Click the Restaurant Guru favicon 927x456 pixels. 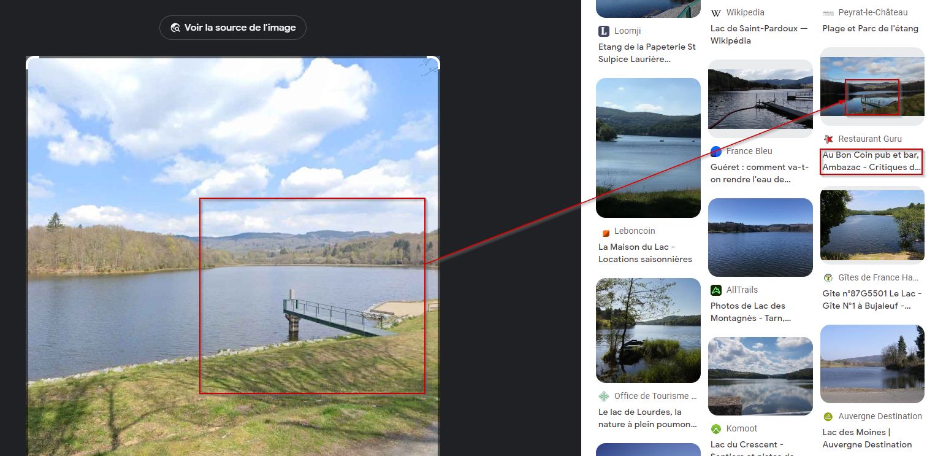pyautogui.click(x=828, y=139)
